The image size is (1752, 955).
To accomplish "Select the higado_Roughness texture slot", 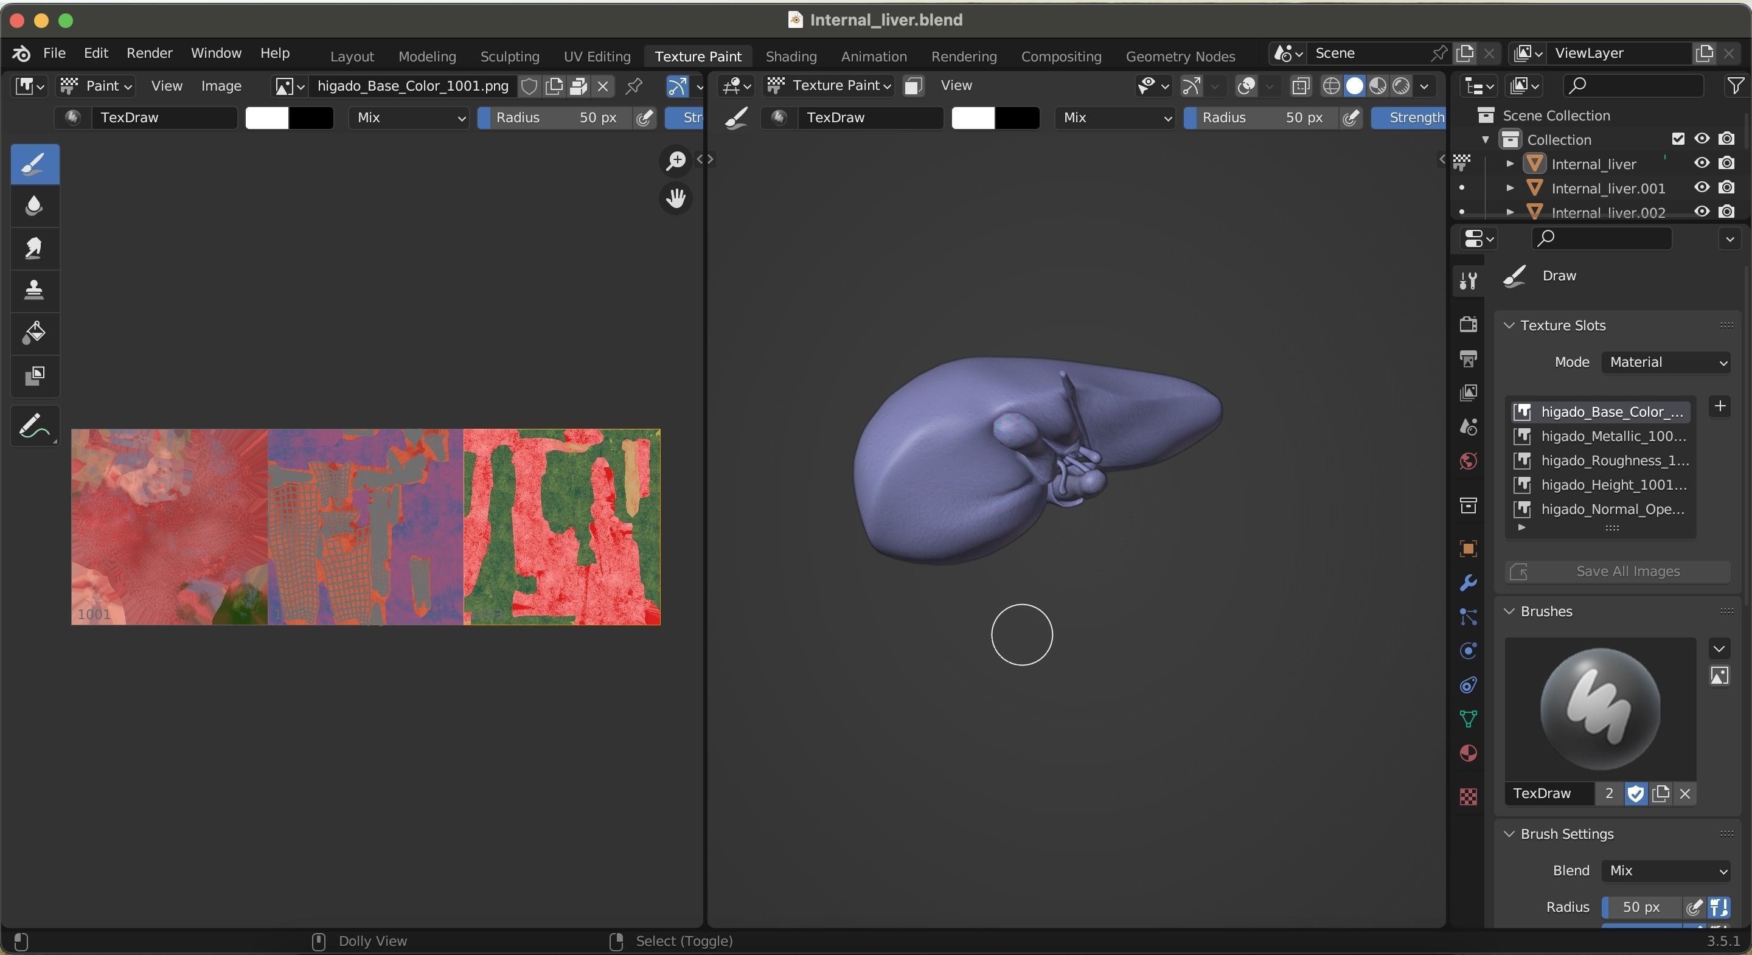I will point(1601,460).
